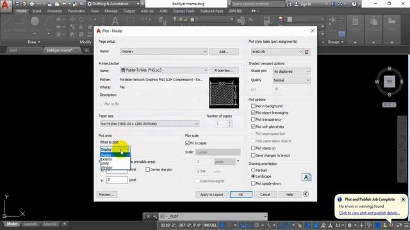Select Landscape drawing orientation
410x230 pixels.
tap(253, 176)
